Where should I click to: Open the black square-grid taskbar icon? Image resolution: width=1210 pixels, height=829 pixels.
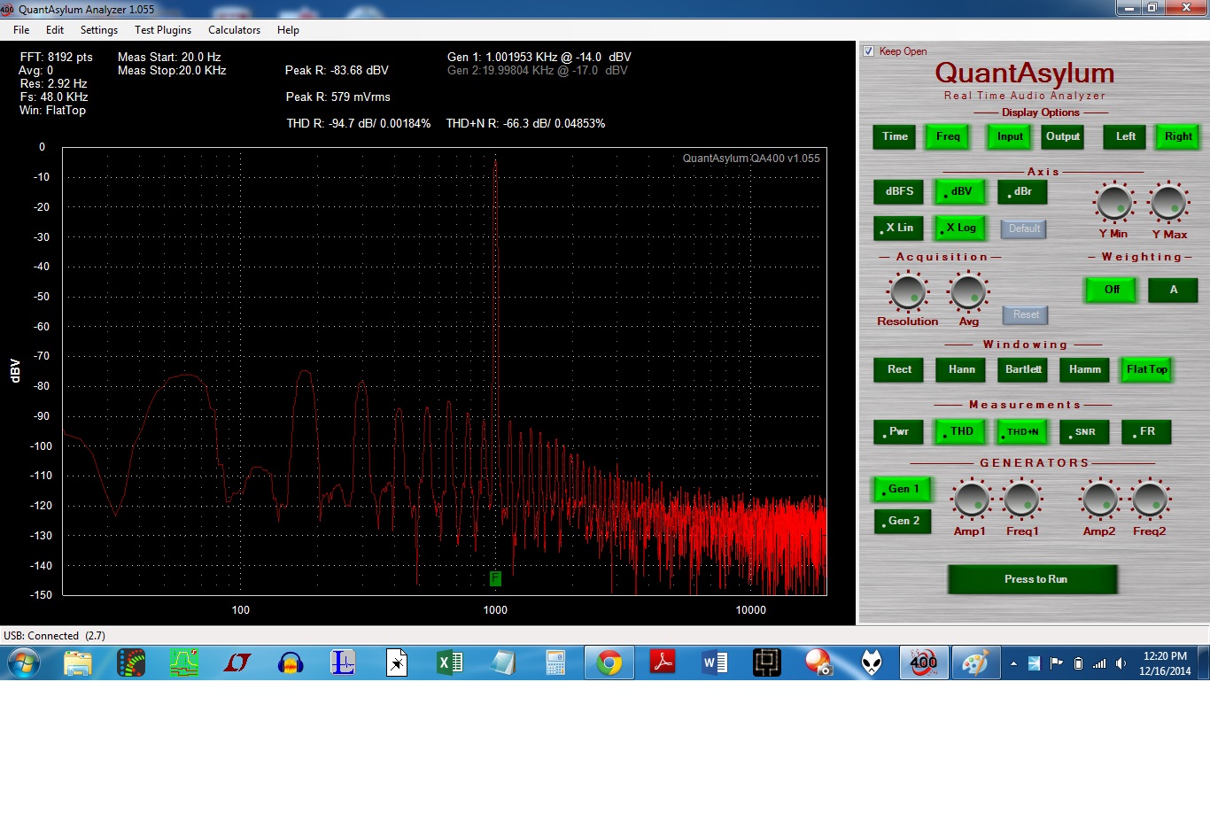click(x=767, y=662)
